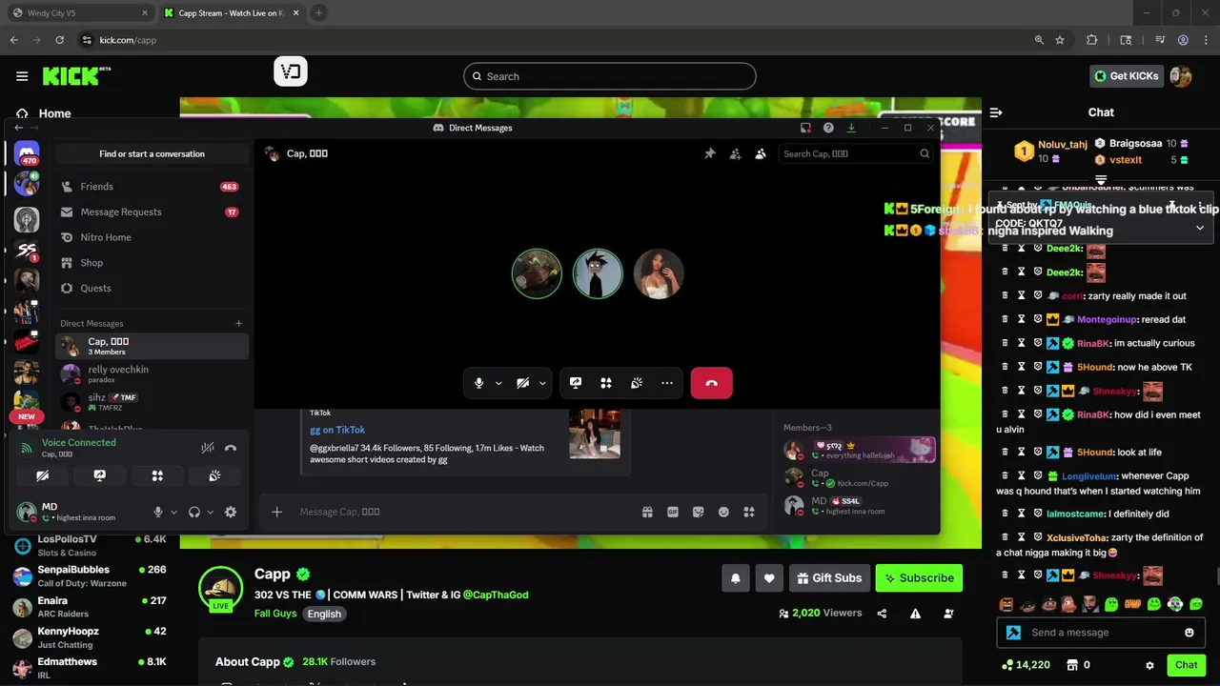The height and width of the screenshot is (686, 1220).
Task: Share your screen from call controls
Action: tap(576, 383)
